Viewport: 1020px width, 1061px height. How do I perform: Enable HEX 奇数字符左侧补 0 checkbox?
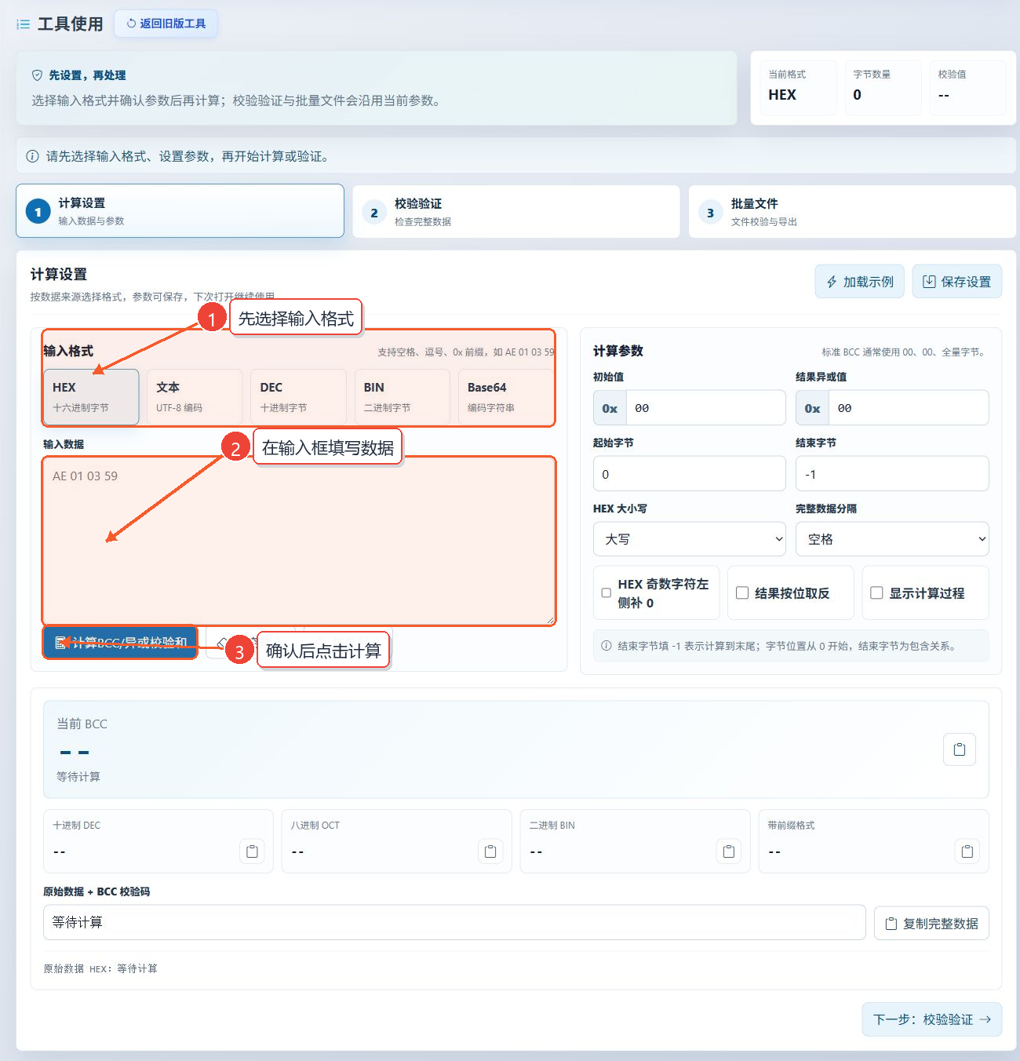tap(606, 593)
